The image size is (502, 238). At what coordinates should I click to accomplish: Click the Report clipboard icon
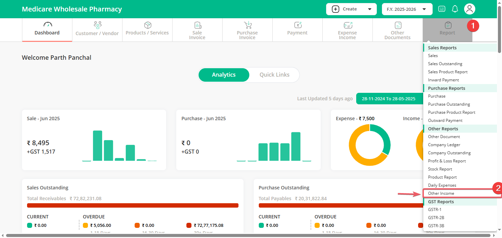tap(448, 25)
